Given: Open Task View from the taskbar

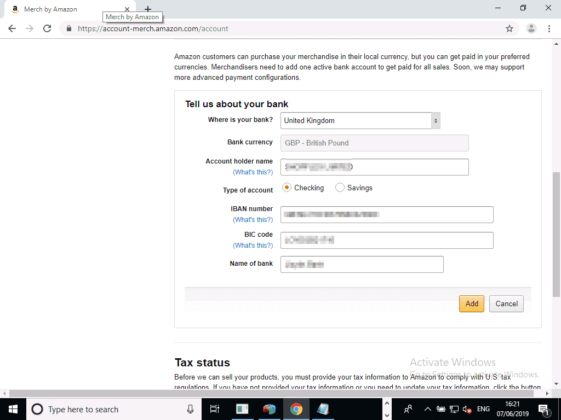Looking at the screenshot, I should point(215,409).
